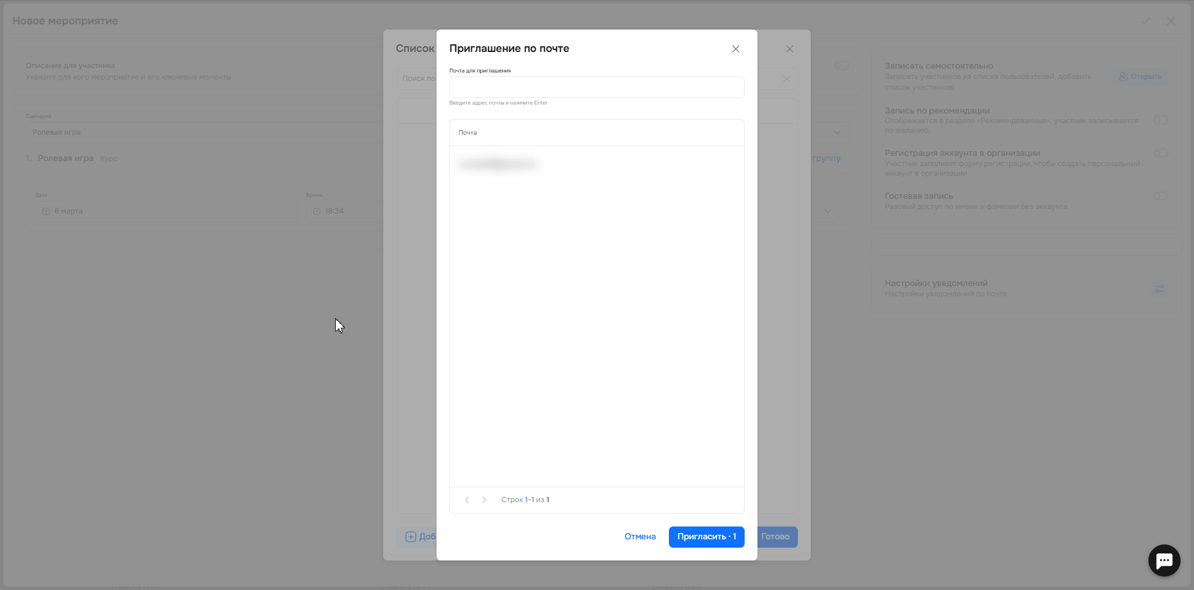Click "Открыть" under "Записать самостоятельно"
1194x590 pixels.
(x=1140, y=76)
